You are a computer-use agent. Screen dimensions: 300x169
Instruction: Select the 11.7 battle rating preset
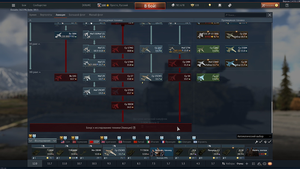pos(49,164)
